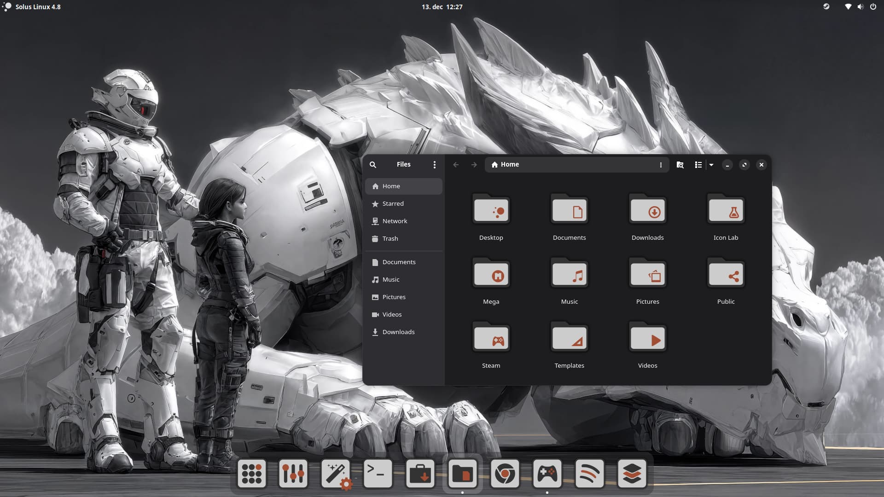This screenshot has height=497, width=884.
Task: Open the Mega folder
Action: tap(491, 275)
